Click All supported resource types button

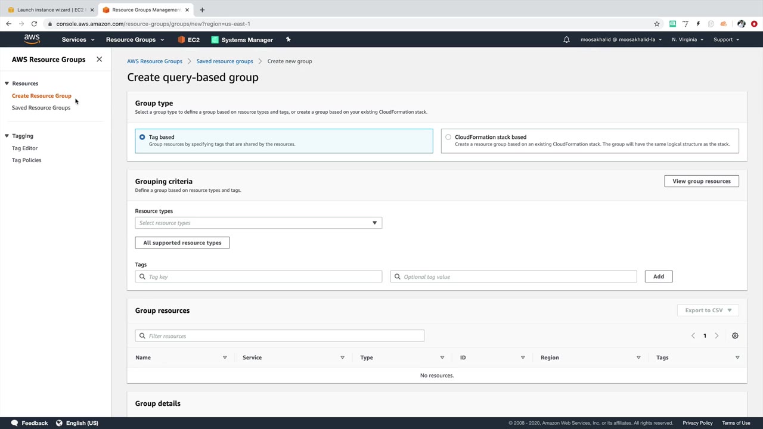point(182,243)
